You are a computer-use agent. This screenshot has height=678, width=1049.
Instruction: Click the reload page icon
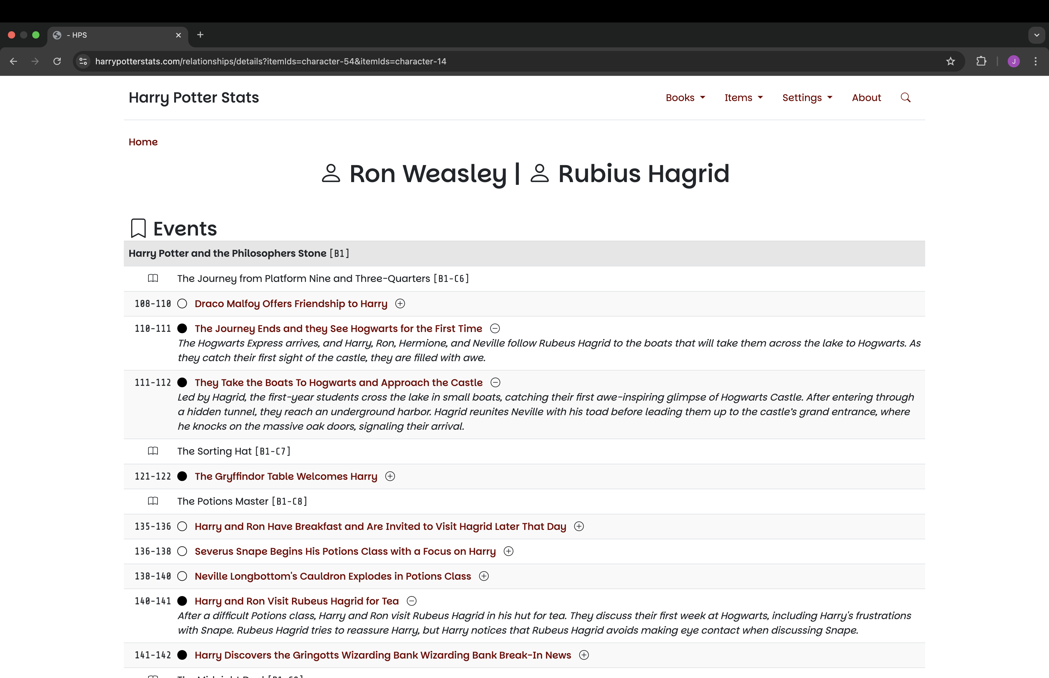point(57,61)
